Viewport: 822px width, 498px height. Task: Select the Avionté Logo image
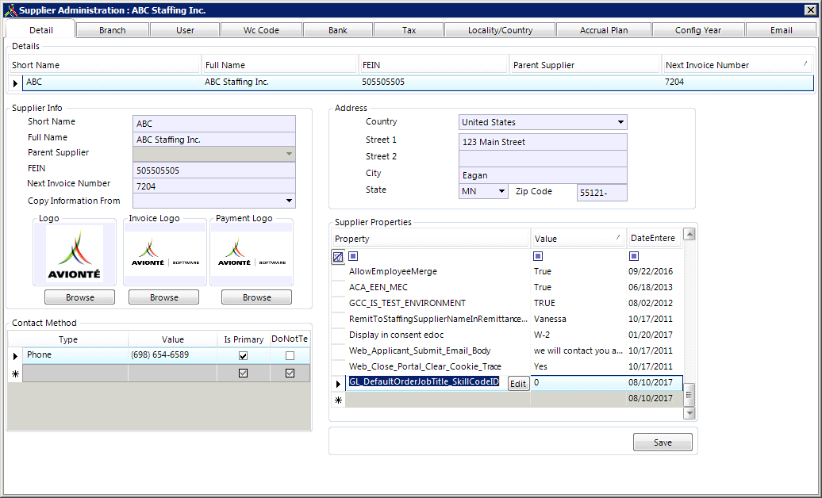click(75, 253)
